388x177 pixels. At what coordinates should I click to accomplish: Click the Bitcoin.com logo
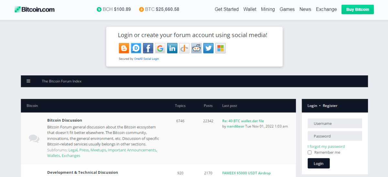coord(35,9)
